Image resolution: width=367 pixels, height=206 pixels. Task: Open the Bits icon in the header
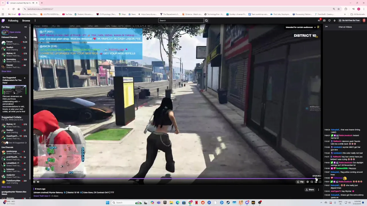point(334,21)
